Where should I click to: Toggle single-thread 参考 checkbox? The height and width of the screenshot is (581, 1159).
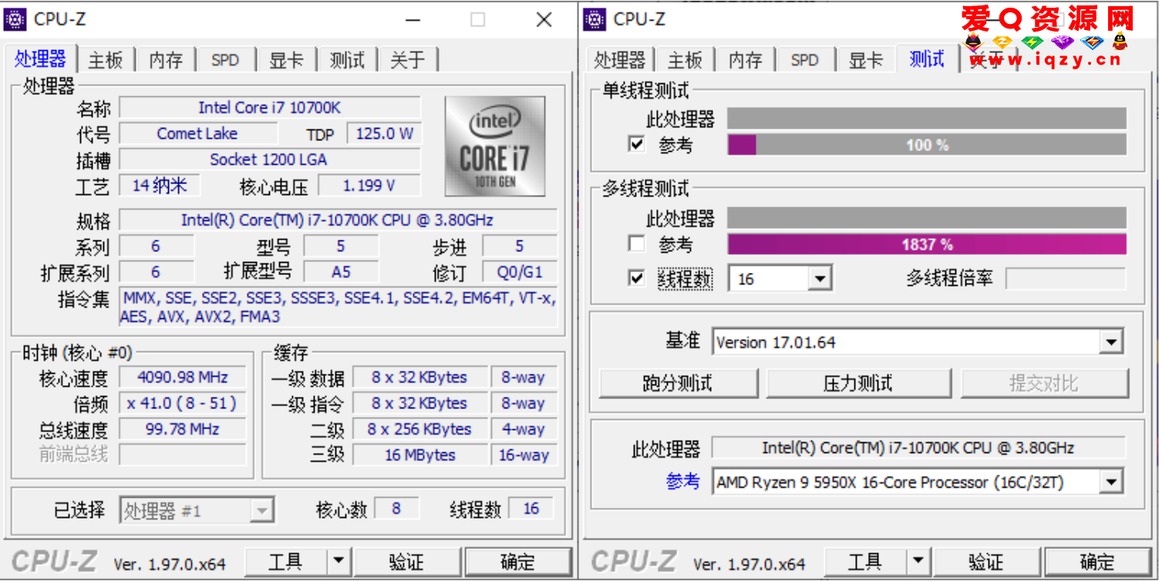636,144
